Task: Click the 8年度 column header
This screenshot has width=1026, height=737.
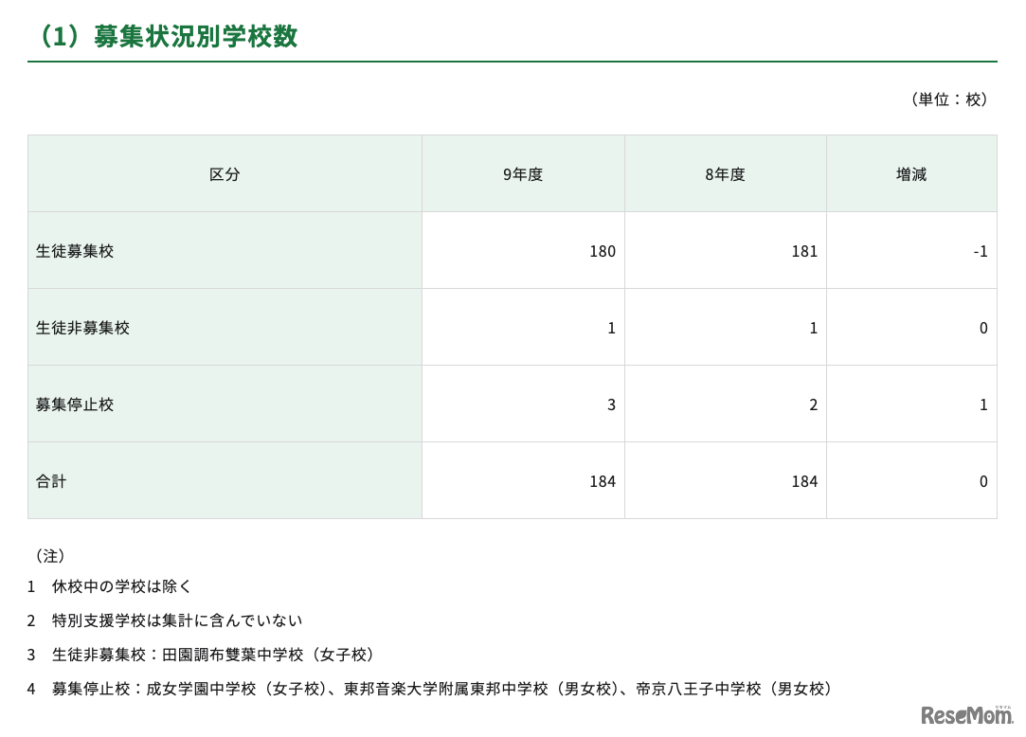Action: point(725,174)
